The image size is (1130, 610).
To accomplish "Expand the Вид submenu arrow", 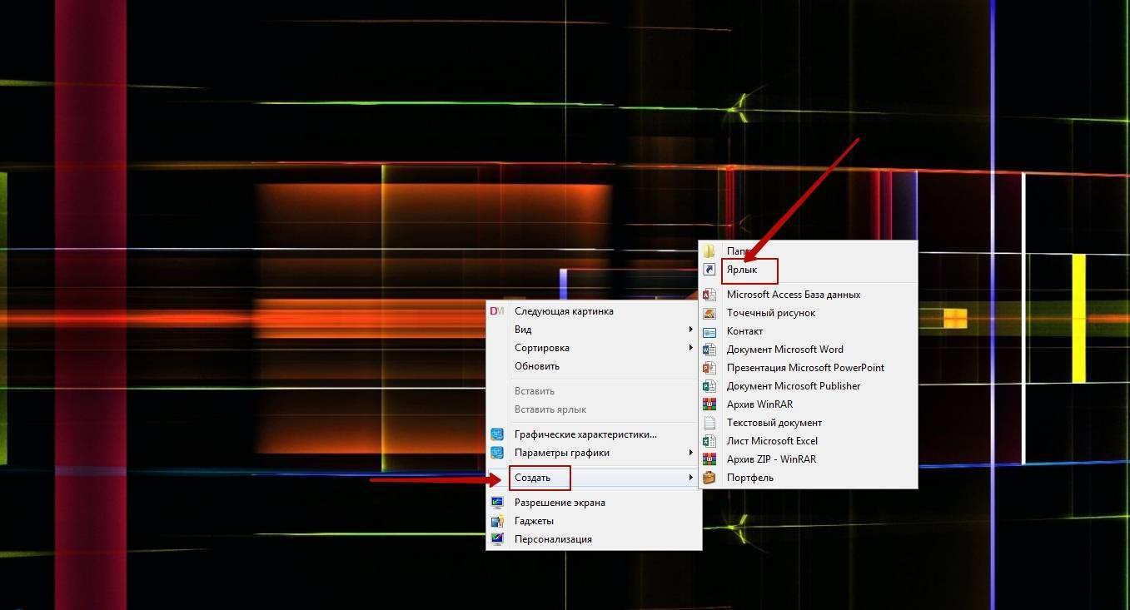I will pyautogui.click(x=690, y=330).
